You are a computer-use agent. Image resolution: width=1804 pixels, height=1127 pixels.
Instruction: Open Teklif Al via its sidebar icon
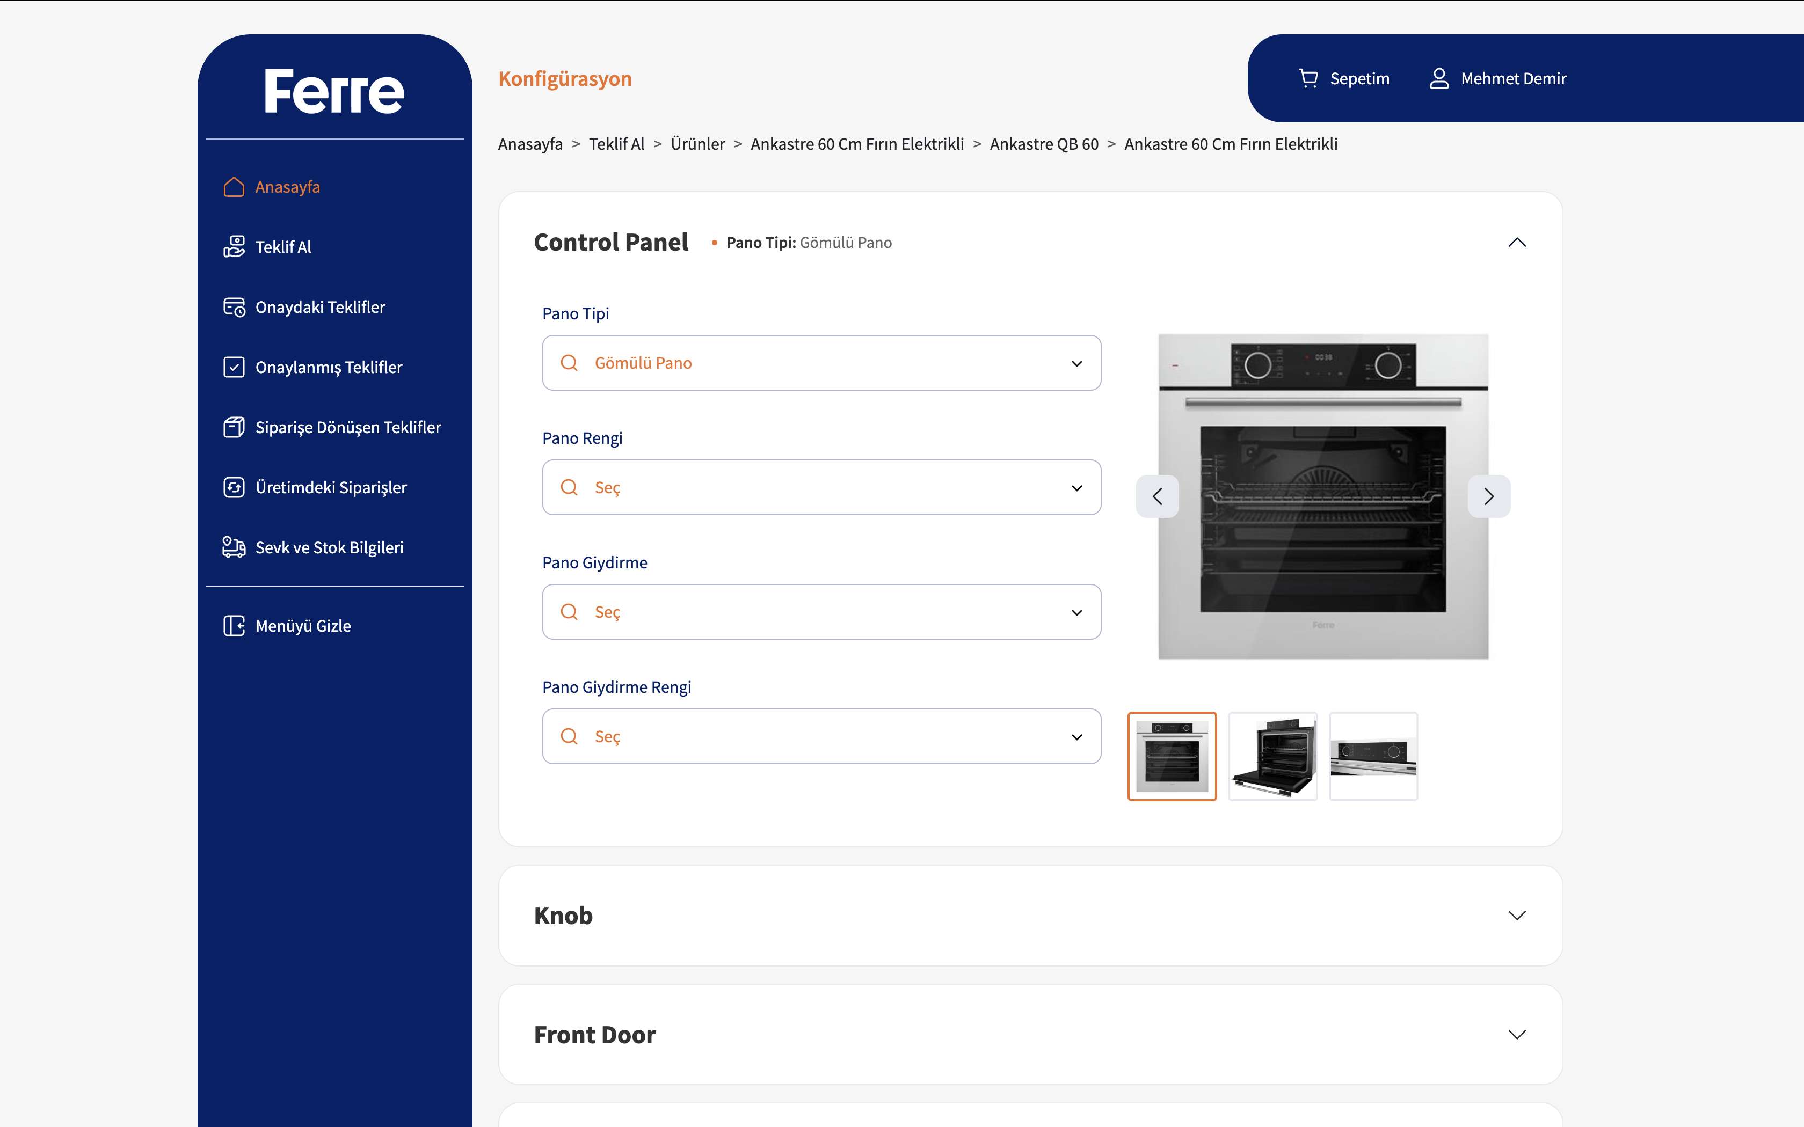(x=234, y=247)
